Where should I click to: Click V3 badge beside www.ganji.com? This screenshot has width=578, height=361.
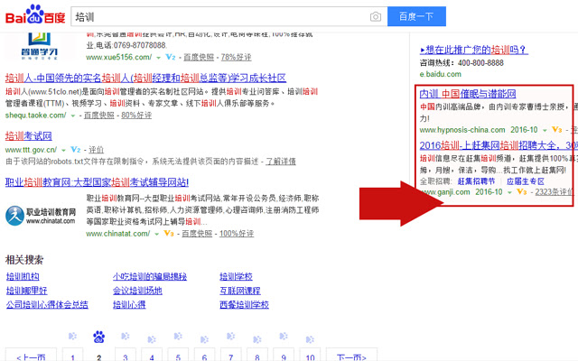coord(522,192)
